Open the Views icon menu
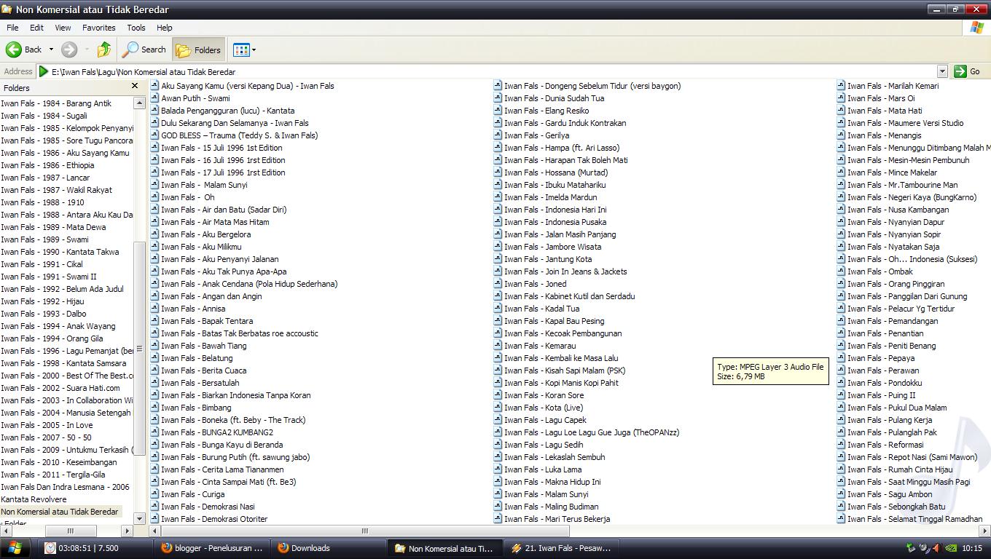The width and height of the screenshot is (991, 559). 241,49
